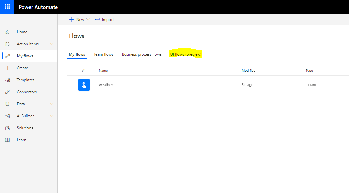Open the UI flows (preview) tab
The height and width of the screenshot is (193, 349).
point(186,54)
